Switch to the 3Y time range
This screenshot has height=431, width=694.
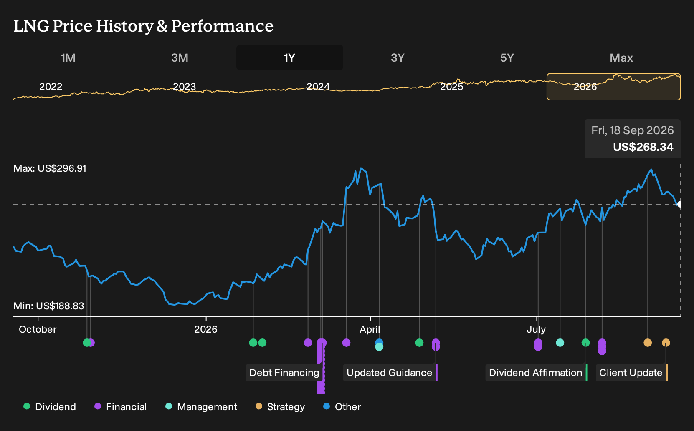398,58
